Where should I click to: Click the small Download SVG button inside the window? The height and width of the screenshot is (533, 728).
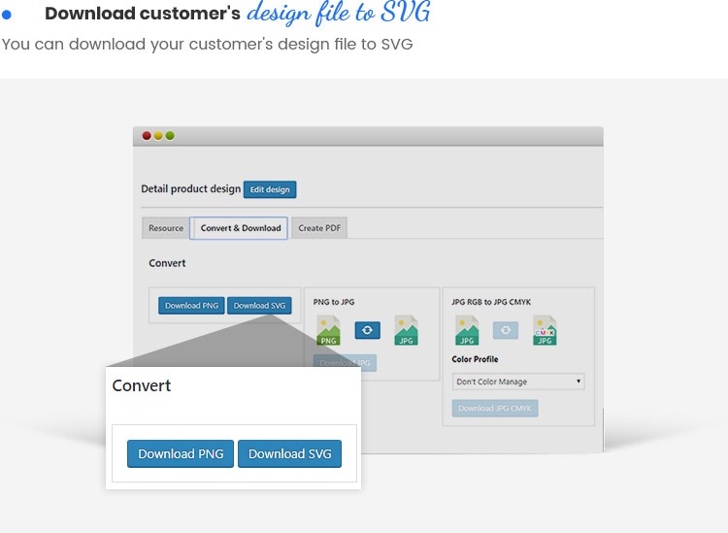(259, 305)
